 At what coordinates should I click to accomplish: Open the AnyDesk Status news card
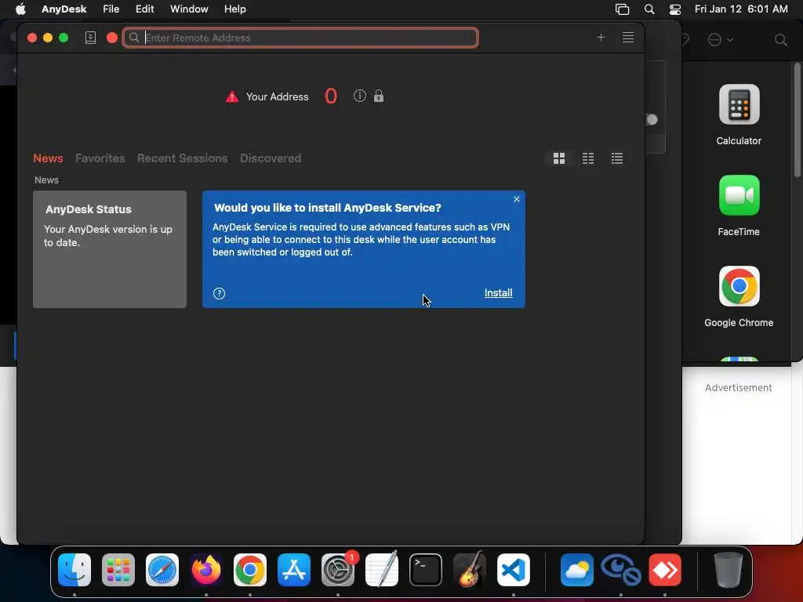click(x=110, y=249)
